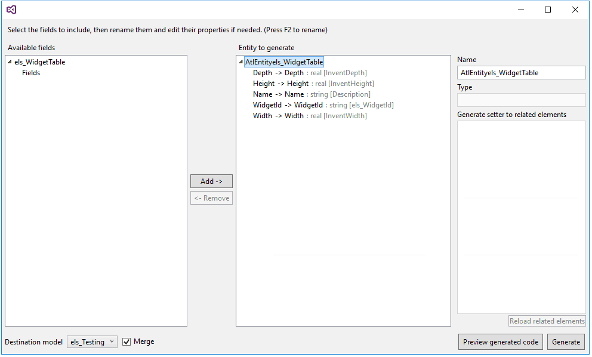Toggle the Merge checkbox
This screenshot has height=357, width=592.
127,342
